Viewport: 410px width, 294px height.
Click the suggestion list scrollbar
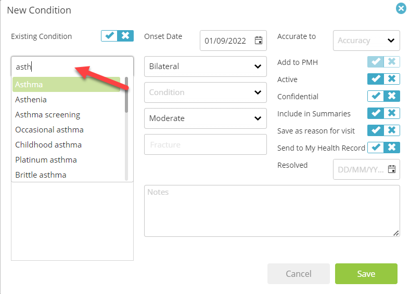pyautogui.click(x=126, y=128)
